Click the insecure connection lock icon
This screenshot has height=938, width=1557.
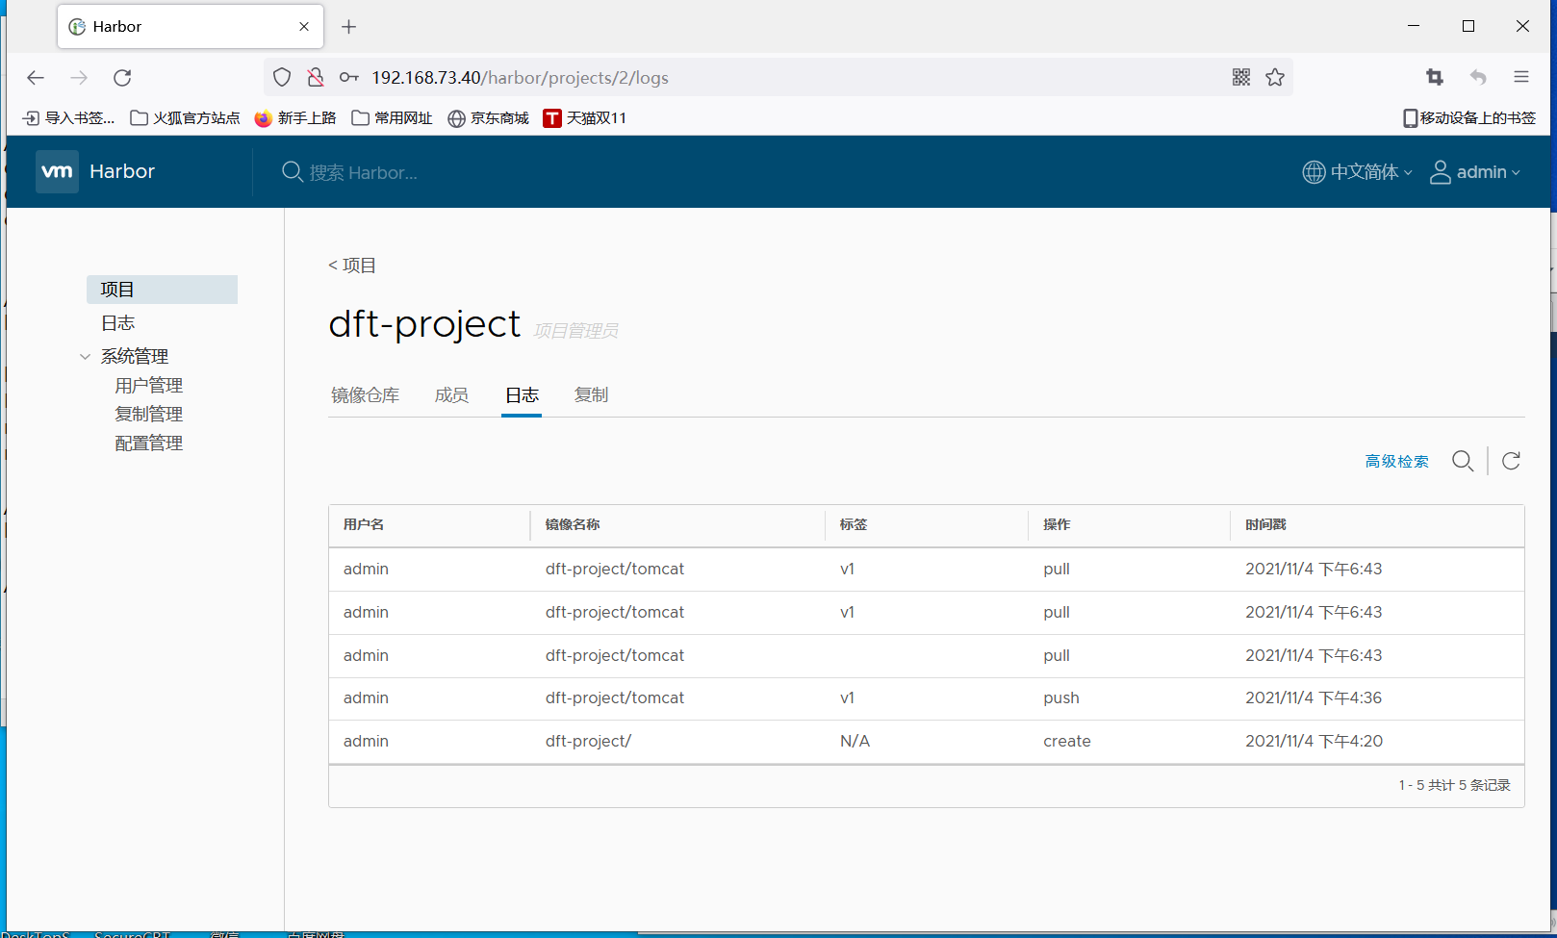[x=316, y=78]
